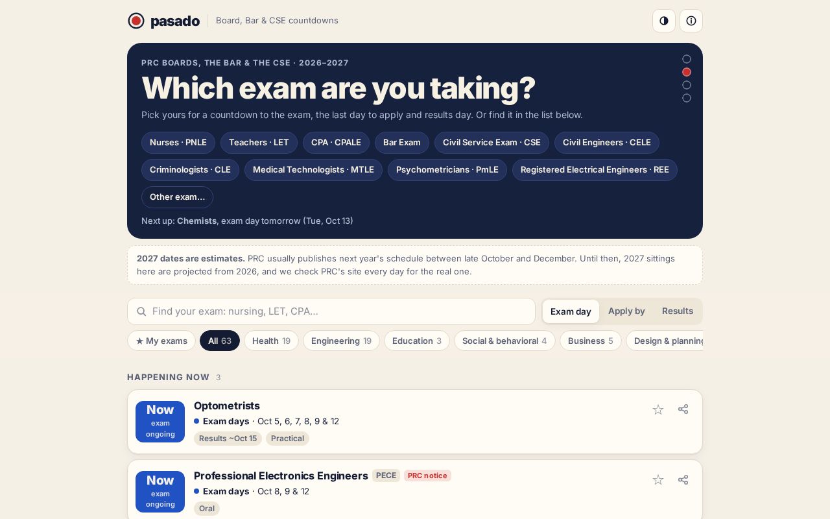This screenshot has height=519, width=830.
Task: Choose Medical Technologists · MTLE
Action: pos(313,170)
